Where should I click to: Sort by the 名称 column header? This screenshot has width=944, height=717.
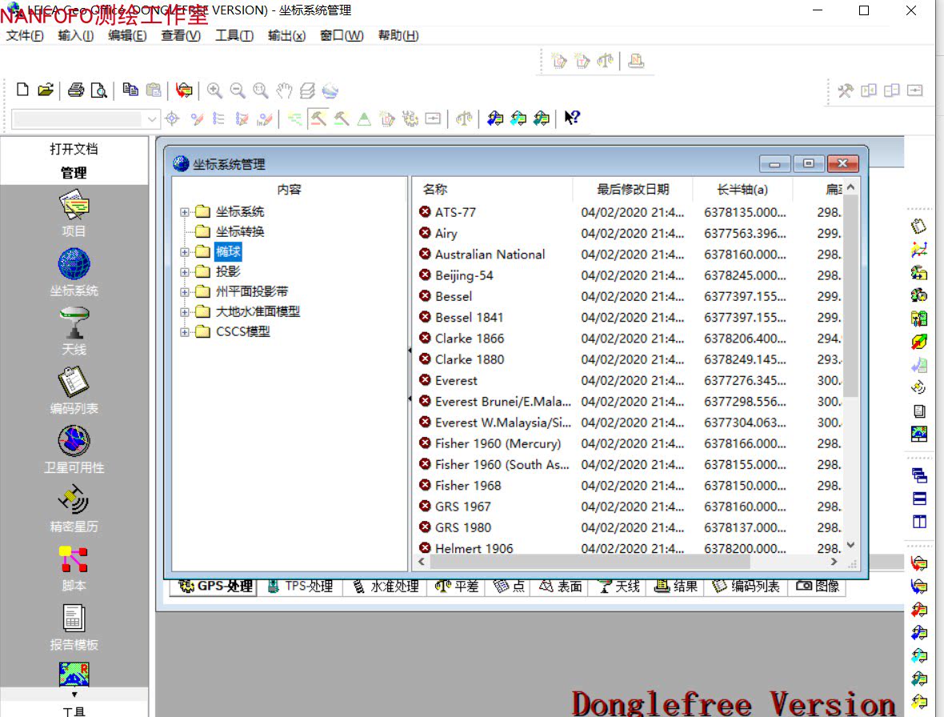point(493,190)
